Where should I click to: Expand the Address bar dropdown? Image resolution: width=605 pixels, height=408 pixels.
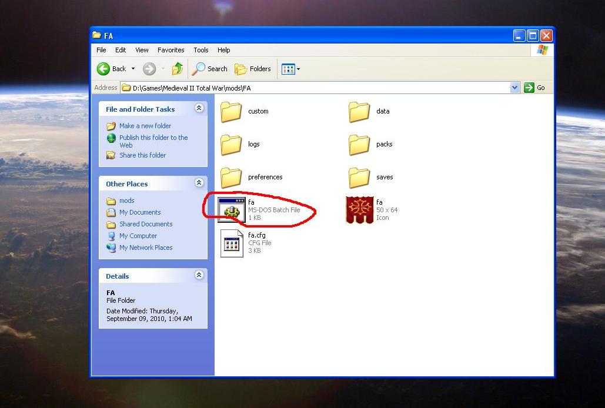[514, 88]
